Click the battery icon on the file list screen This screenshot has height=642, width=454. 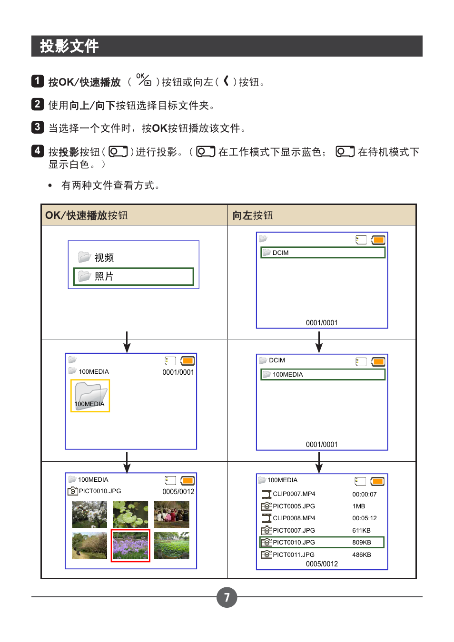click(377, 481)
